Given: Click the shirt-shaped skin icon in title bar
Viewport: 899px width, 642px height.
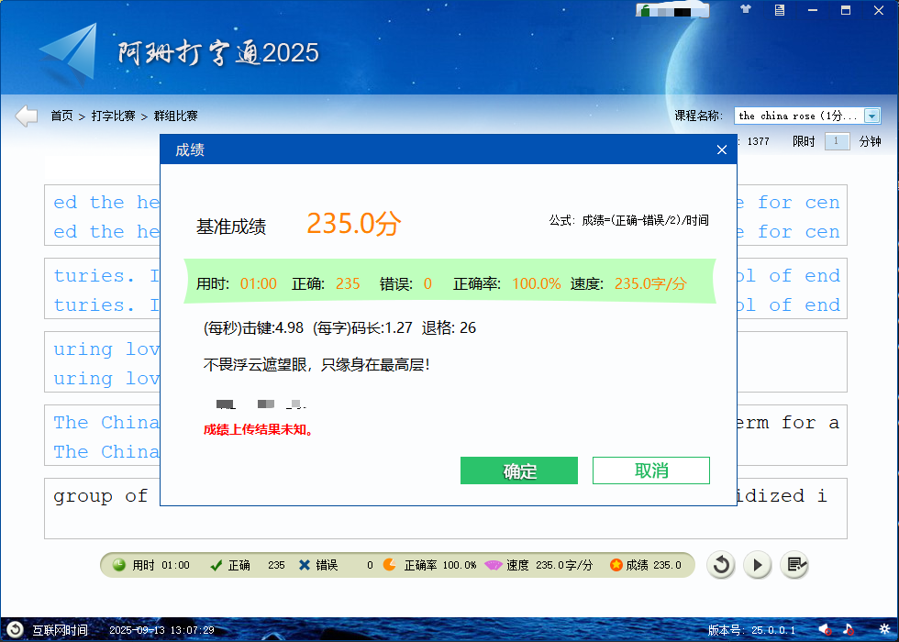Looking at the screenshot, I should coord(746,10).
